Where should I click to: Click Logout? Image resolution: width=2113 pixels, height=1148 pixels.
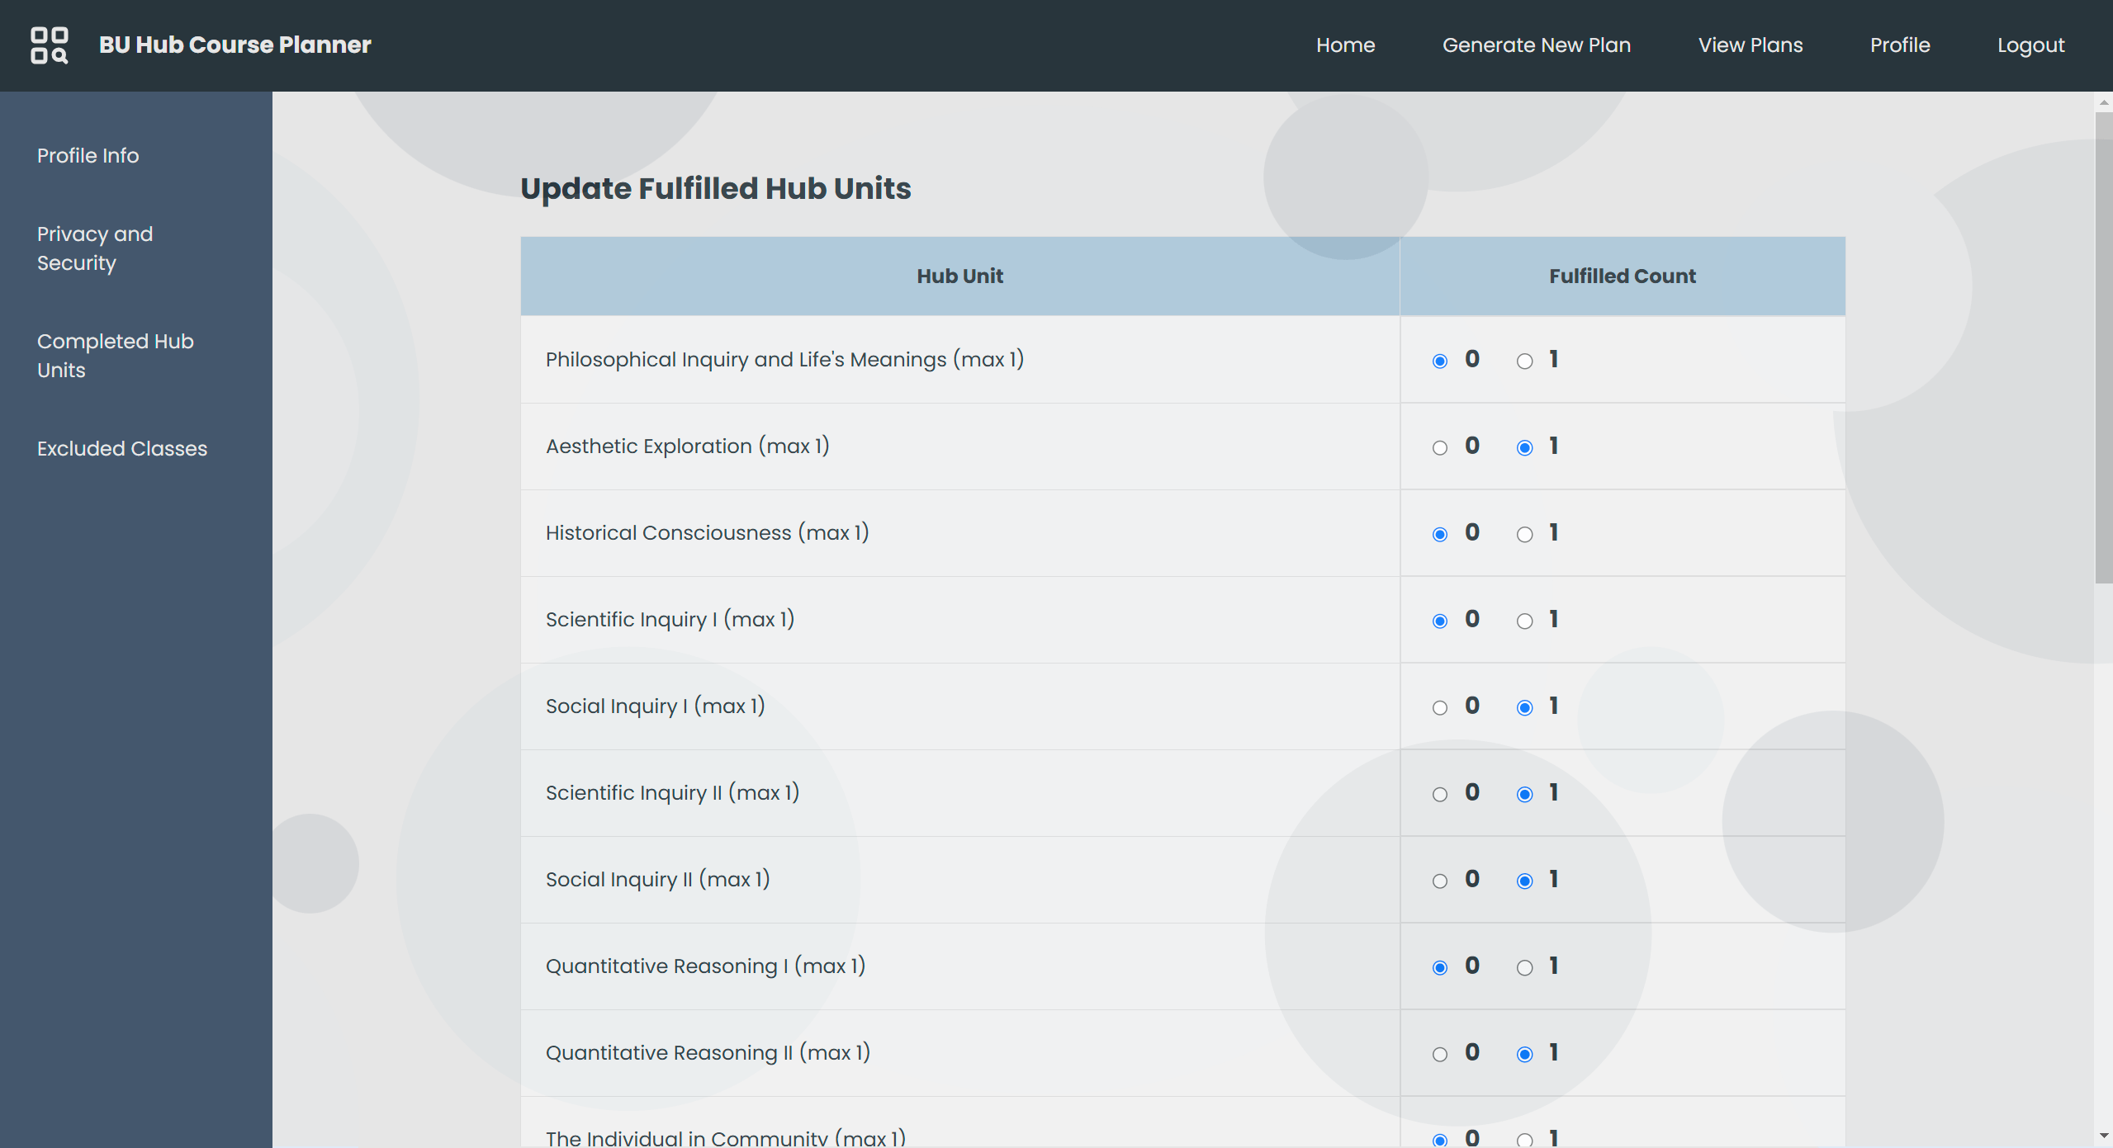[x=2030, y=45]
